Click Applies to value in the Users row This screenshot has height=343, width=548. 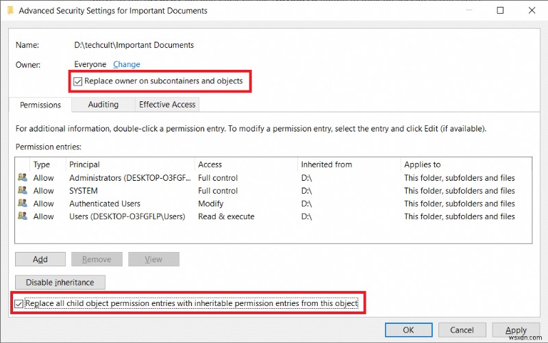(x=459, y=216)
